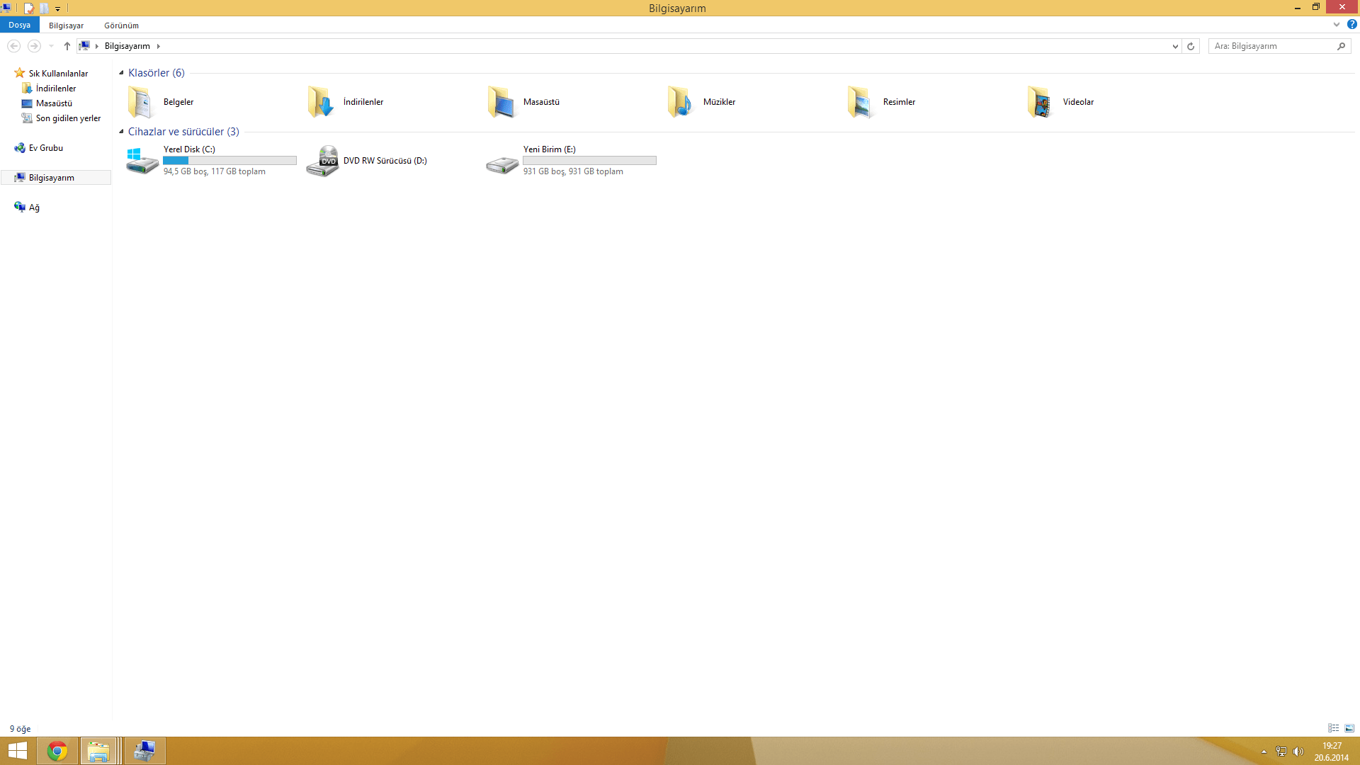1360x765 pixels.
Task: Click Son gidilen yerler in the sidebar
Action: click(68, 118)
